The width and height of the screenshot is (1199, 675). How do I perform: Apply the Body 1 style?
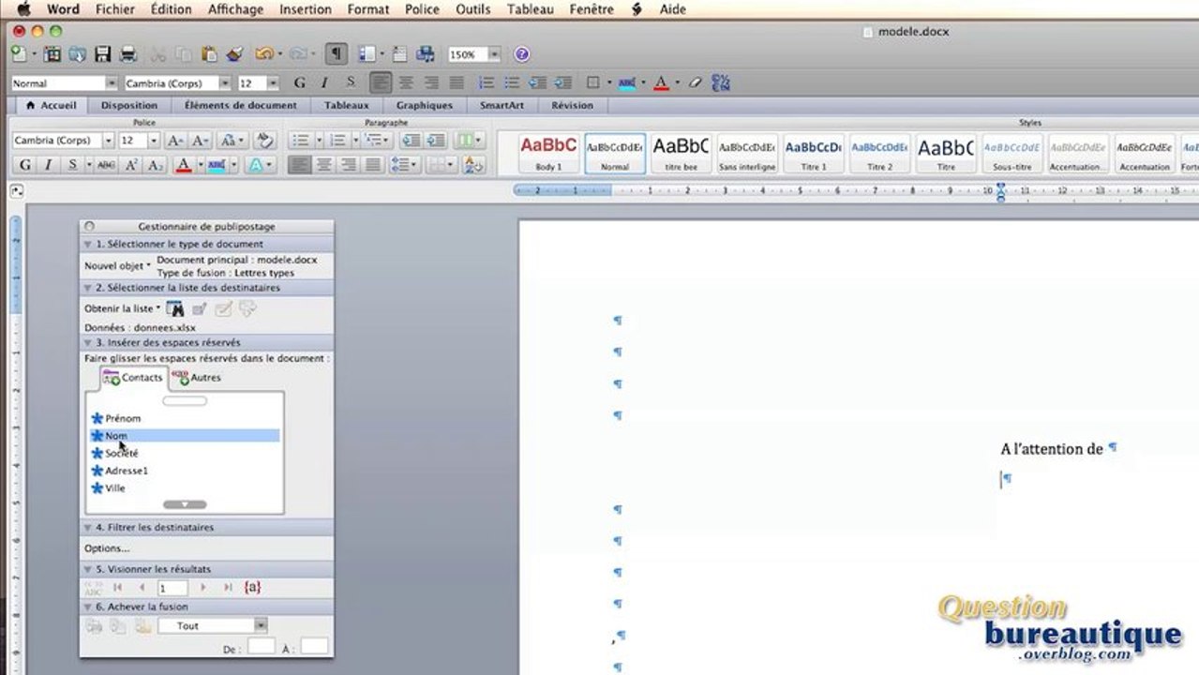548,153
